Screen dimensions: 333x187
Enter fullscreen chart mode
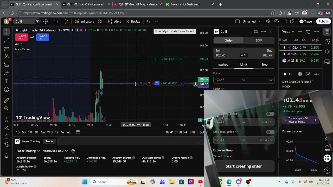[285, 22]
